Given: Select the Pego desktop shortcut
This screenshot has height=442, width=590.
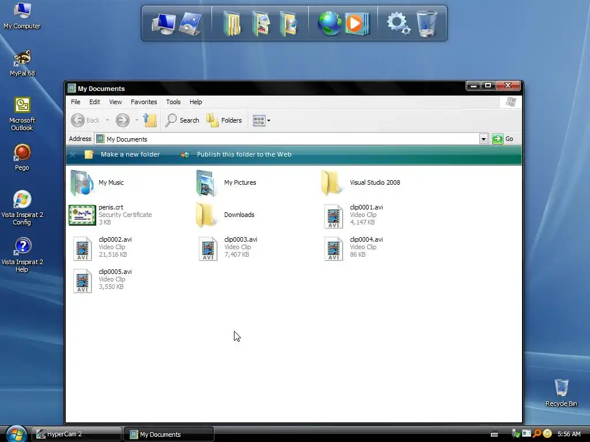Looking at the screenshot, I should [x=22, y=158].
